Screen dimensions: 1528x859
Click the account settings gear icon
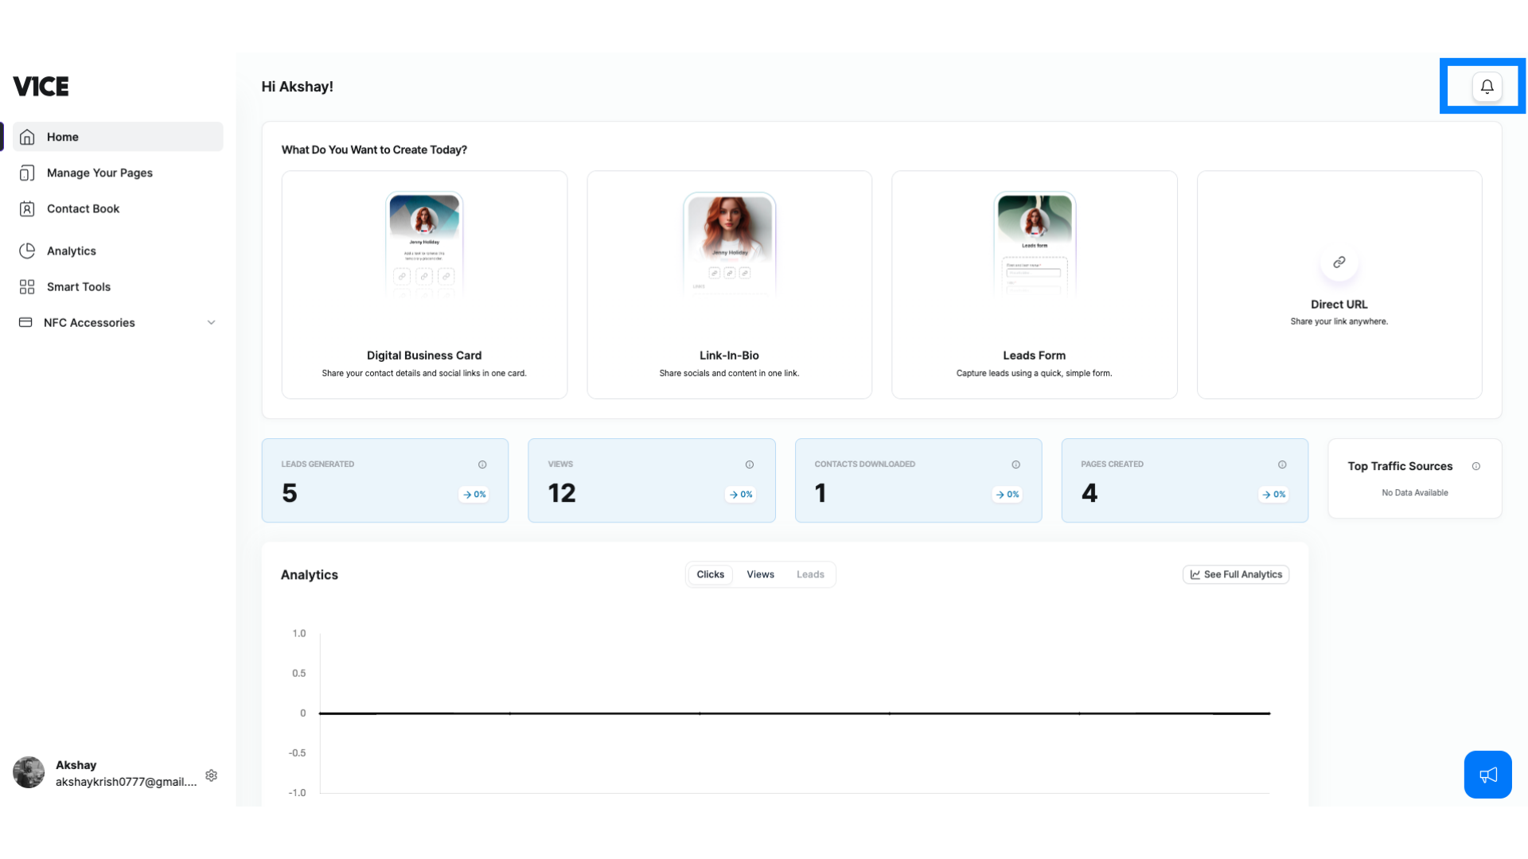[x=211, y=774]
